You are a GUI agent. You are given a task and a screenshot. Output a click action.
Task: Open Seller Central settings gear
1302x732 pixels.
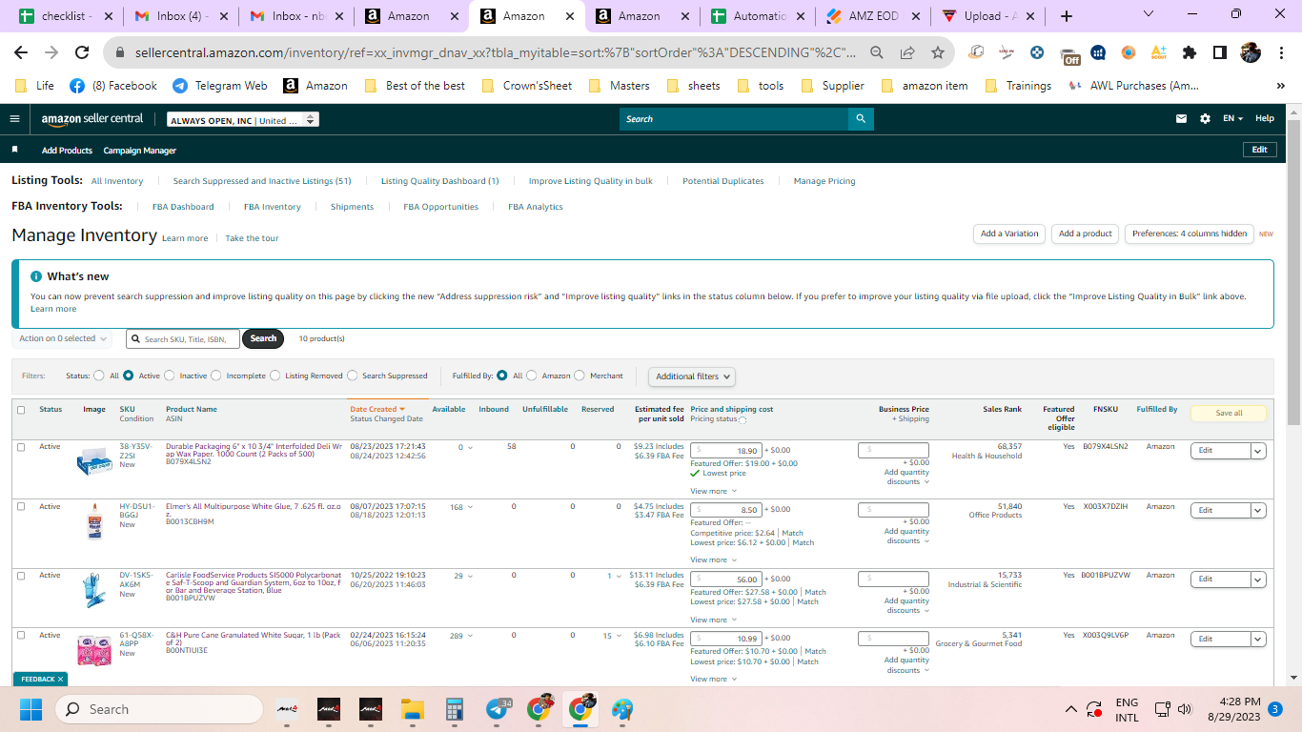[x=1205, y=119]
